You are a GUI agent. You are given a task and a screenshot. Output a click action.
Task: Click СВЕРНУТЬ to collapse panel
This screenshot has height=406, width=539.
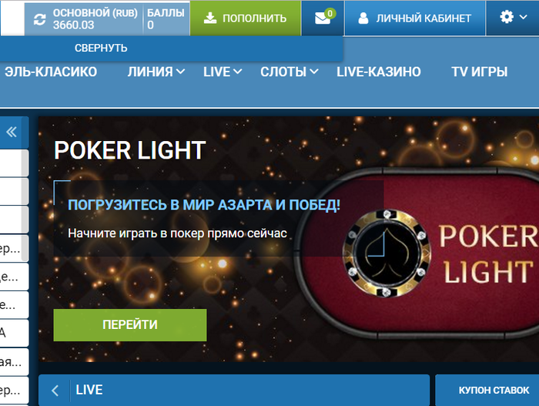[x=101, y=48]
